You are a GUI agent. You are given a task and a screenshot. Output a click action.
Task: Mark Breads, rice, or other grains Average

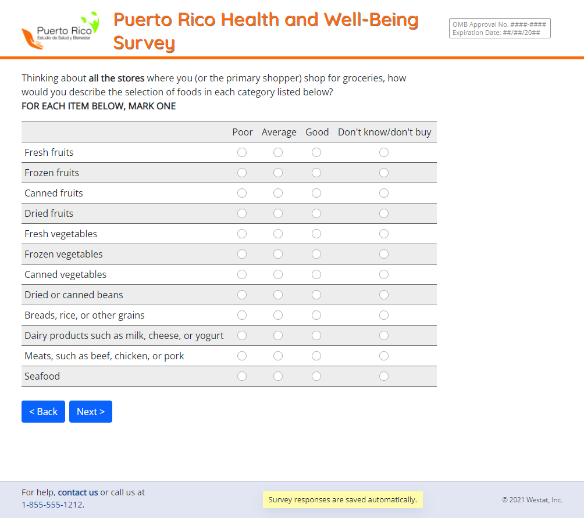tap(278, 315)
